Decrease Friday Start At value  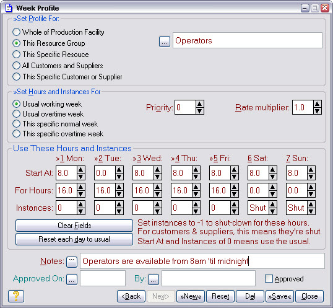tap(234, 177)
